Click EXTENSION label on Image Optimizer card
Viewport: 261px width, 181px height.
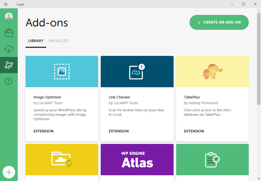click(43, 131)
